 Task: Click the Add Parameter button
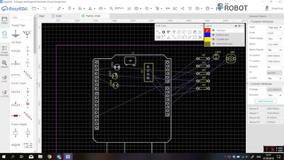click(266, 101)
